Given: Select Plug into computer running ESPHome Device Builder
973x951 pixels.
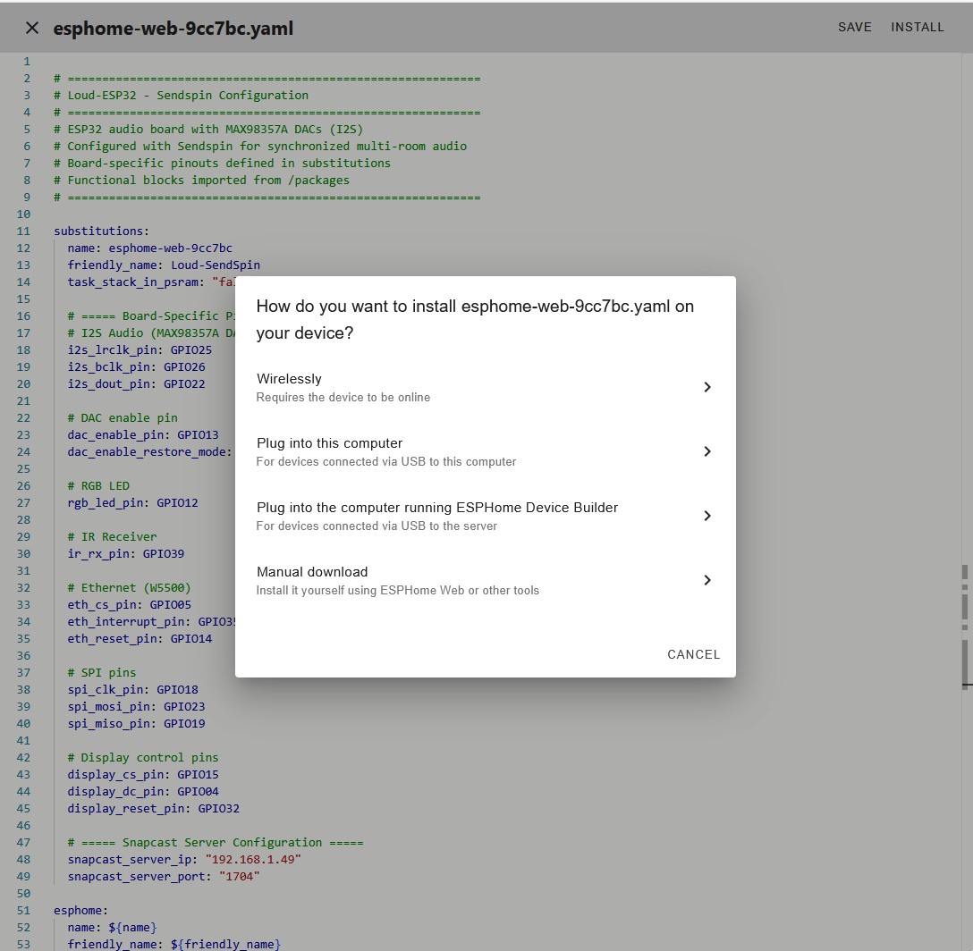Looking at the screenshot, I should pyautogui.click(x=486, y=516).
